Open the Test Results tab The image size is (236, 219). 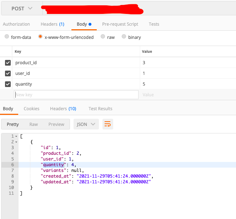(x=100, y=109)
